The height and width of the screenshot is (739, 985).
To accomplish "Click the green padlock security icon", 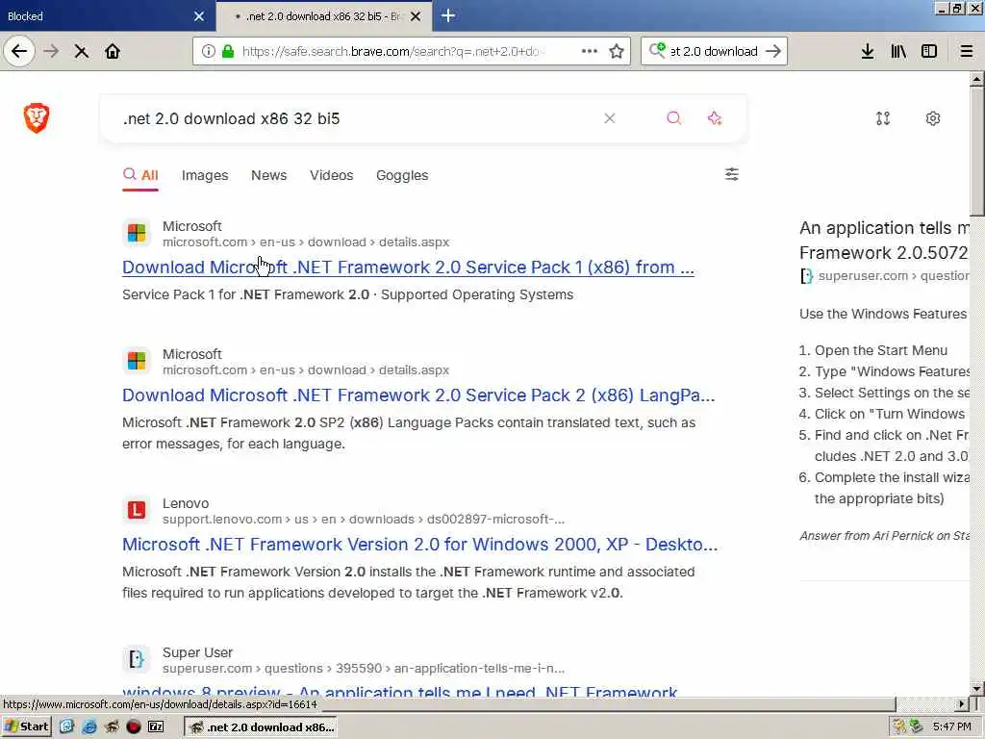I will [228, 51].
